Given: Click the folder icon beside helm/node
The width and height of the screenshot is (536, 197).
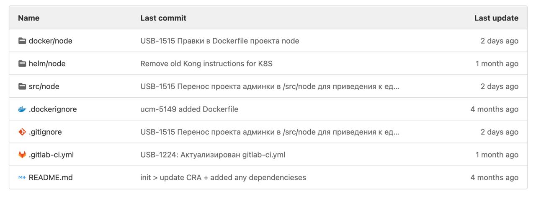Looking at the screenshot, I should click(22, 64).
